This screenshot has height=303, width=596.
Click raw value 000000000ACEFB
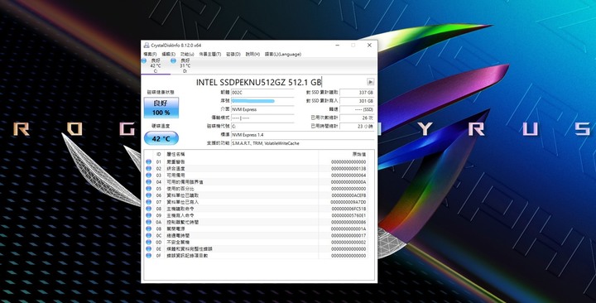[348, 195]
